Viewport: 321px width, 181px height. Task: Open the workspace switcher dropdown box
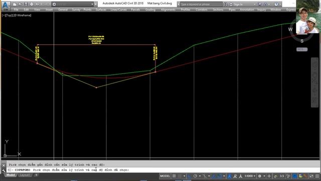pyautogui.click(x=73, y=4)
